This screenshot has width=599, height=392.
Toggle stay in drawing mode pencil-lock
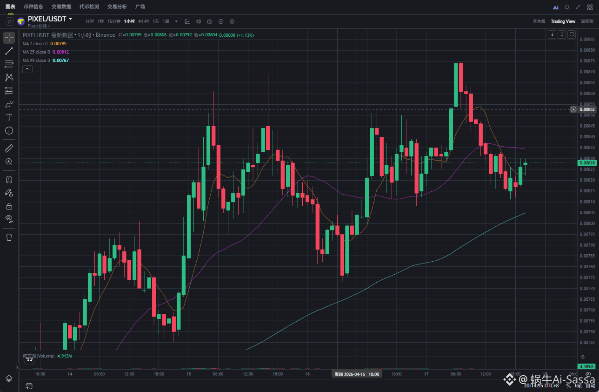[x=9, y=192]
